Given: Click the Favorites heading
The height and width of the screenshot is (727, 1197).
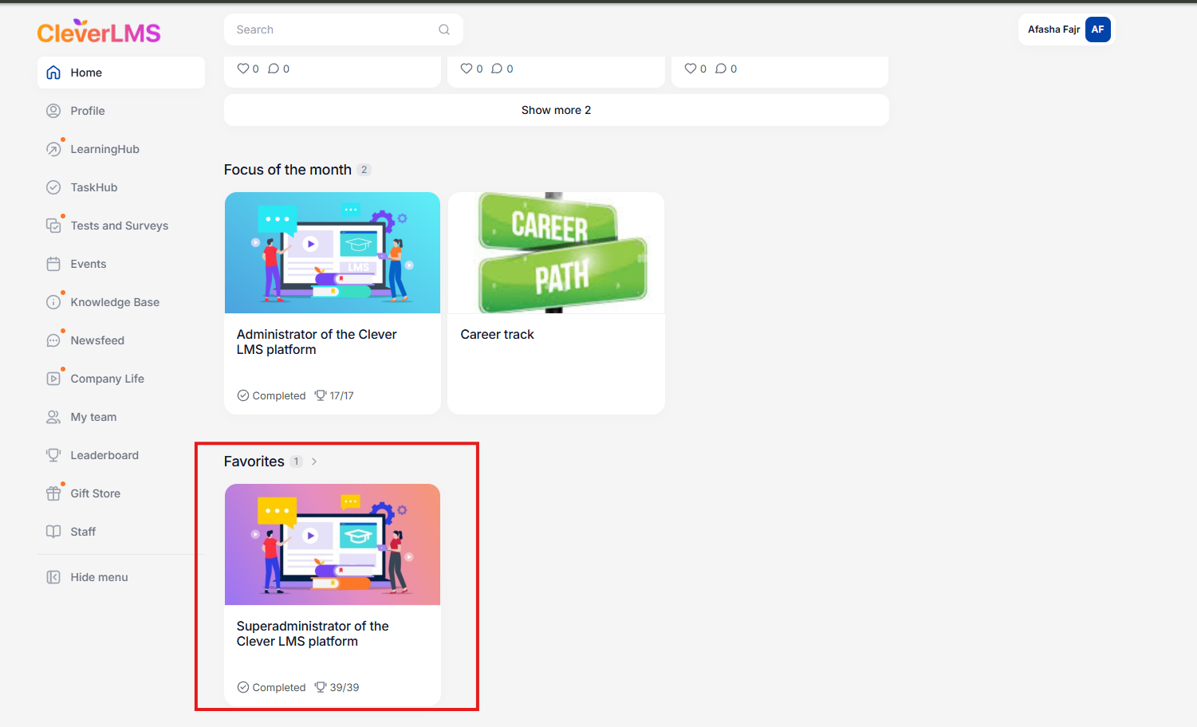Looking at the screenshot, I should point(254,462).
